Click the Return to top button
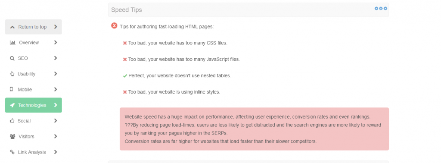The height and width of the screenshot is (163, 441). (x=34, y=27)
